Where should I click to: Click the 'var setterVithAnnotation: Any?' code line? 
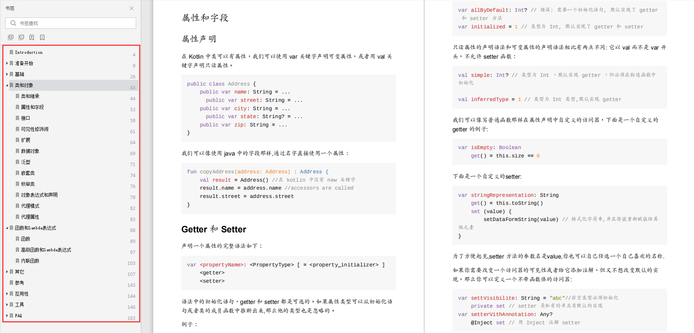pos(505,314)
